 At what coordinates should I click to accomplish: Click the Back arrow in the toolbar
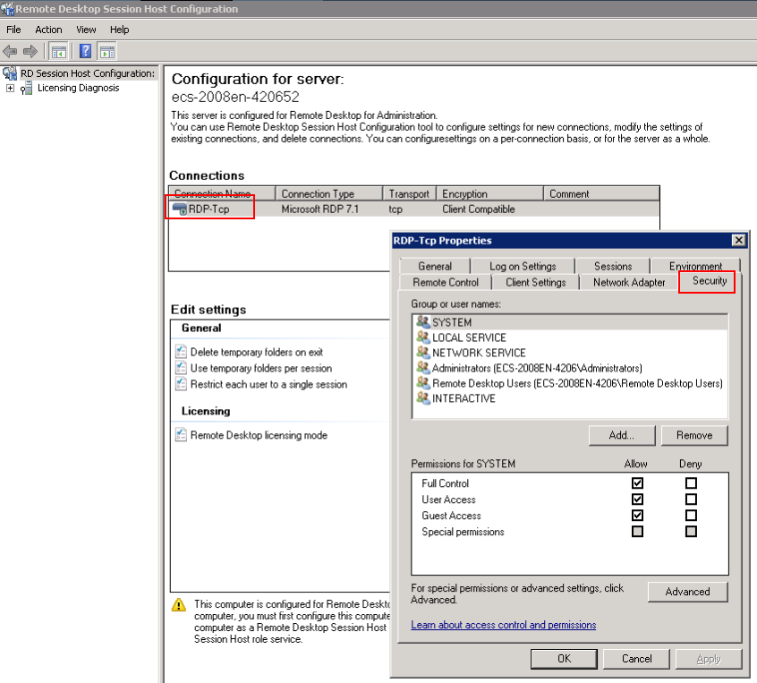[x=11, y=51]
